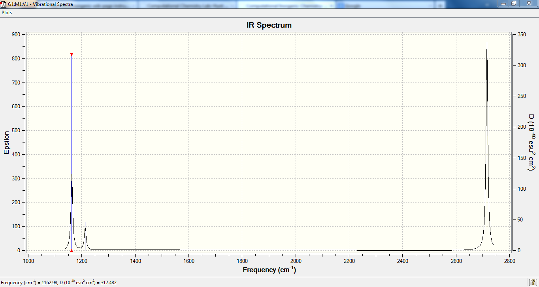Click the 1200 tick label on frequency axis
The height and width of the screenshot is (287, 539).
click(x=82, y=261)
